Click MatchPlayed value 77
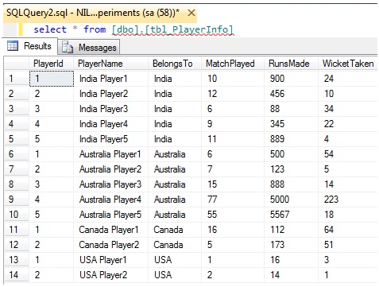This screenshot has width=379, height=287. point(233,200)
